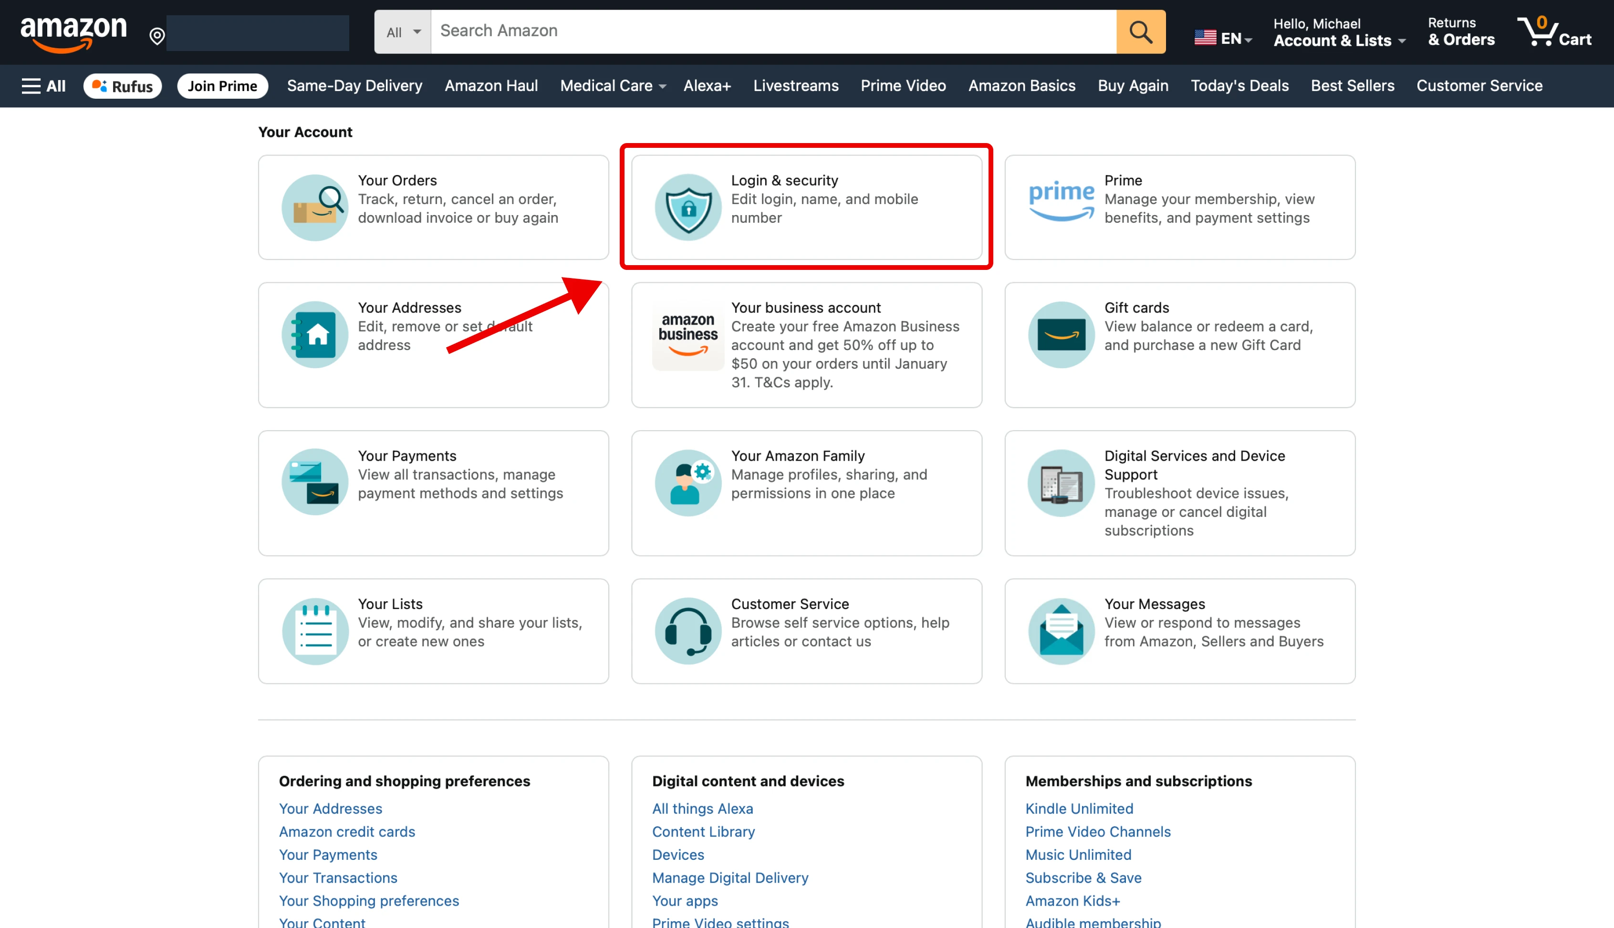
Task: Open Today's Deals in navigation bar
Action: click(1239, 86)
